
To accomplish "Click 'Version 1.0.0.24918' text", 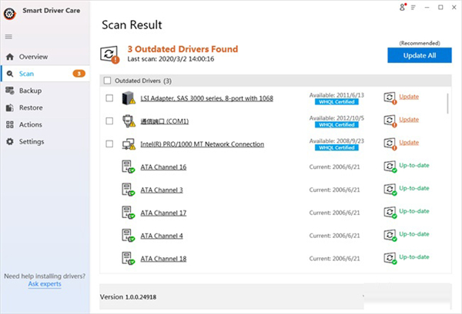I will [x=128, y=297].
